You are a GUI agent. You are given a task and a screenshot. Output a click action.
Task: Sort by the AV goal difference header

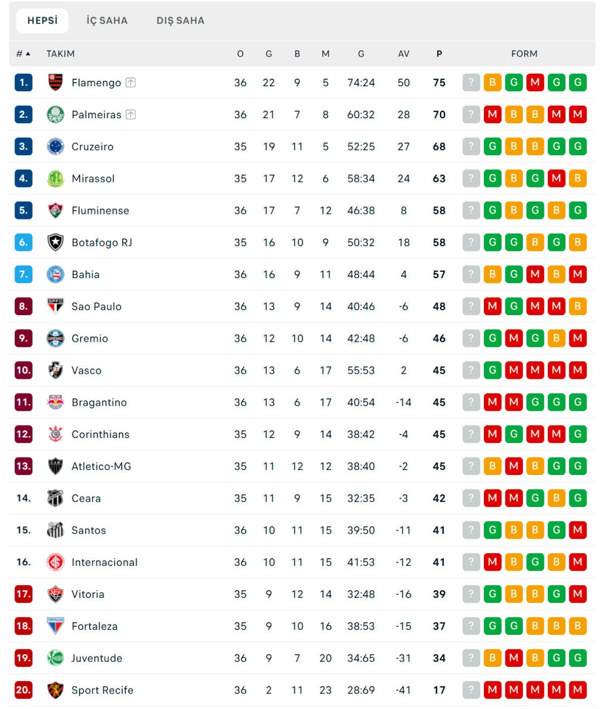pyautogui.click(x=404, y=54)
